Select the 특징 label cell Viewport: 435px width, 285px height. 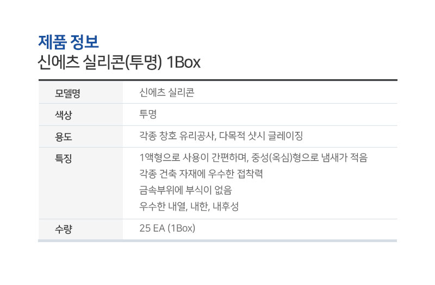[x=80, y=183]
